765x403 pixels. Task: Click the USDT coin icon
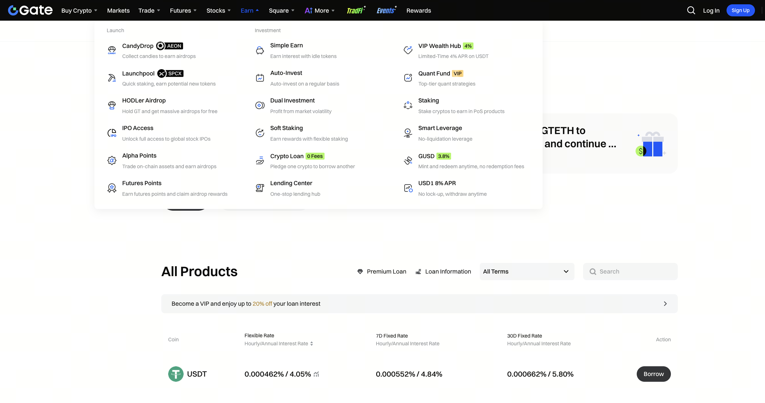pos(176,374)
